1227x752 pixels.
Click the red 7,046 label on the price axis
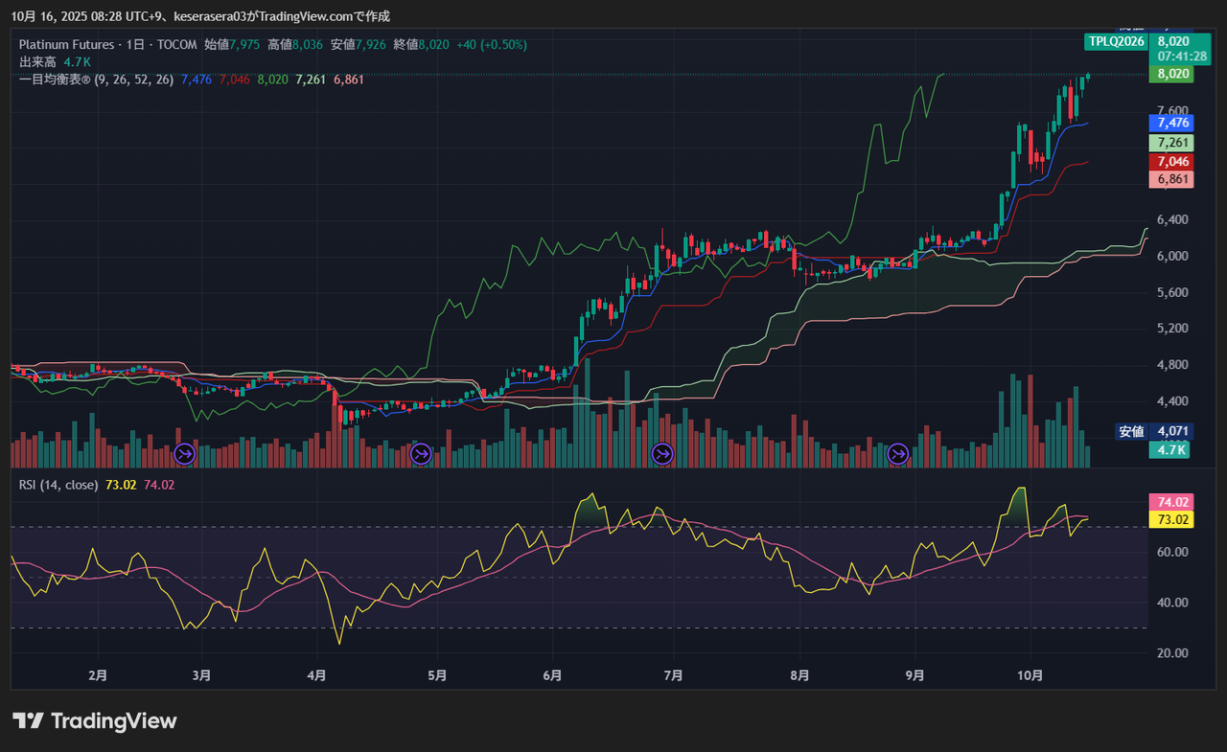click(x=1172, y=162)
